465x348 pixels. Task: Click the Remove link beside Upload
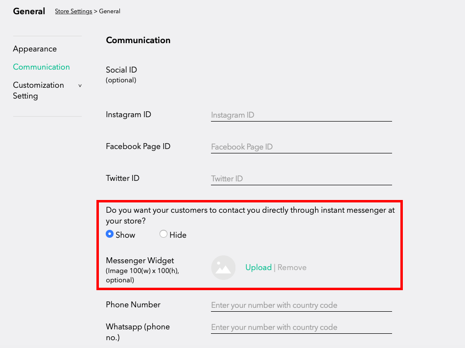292,268
